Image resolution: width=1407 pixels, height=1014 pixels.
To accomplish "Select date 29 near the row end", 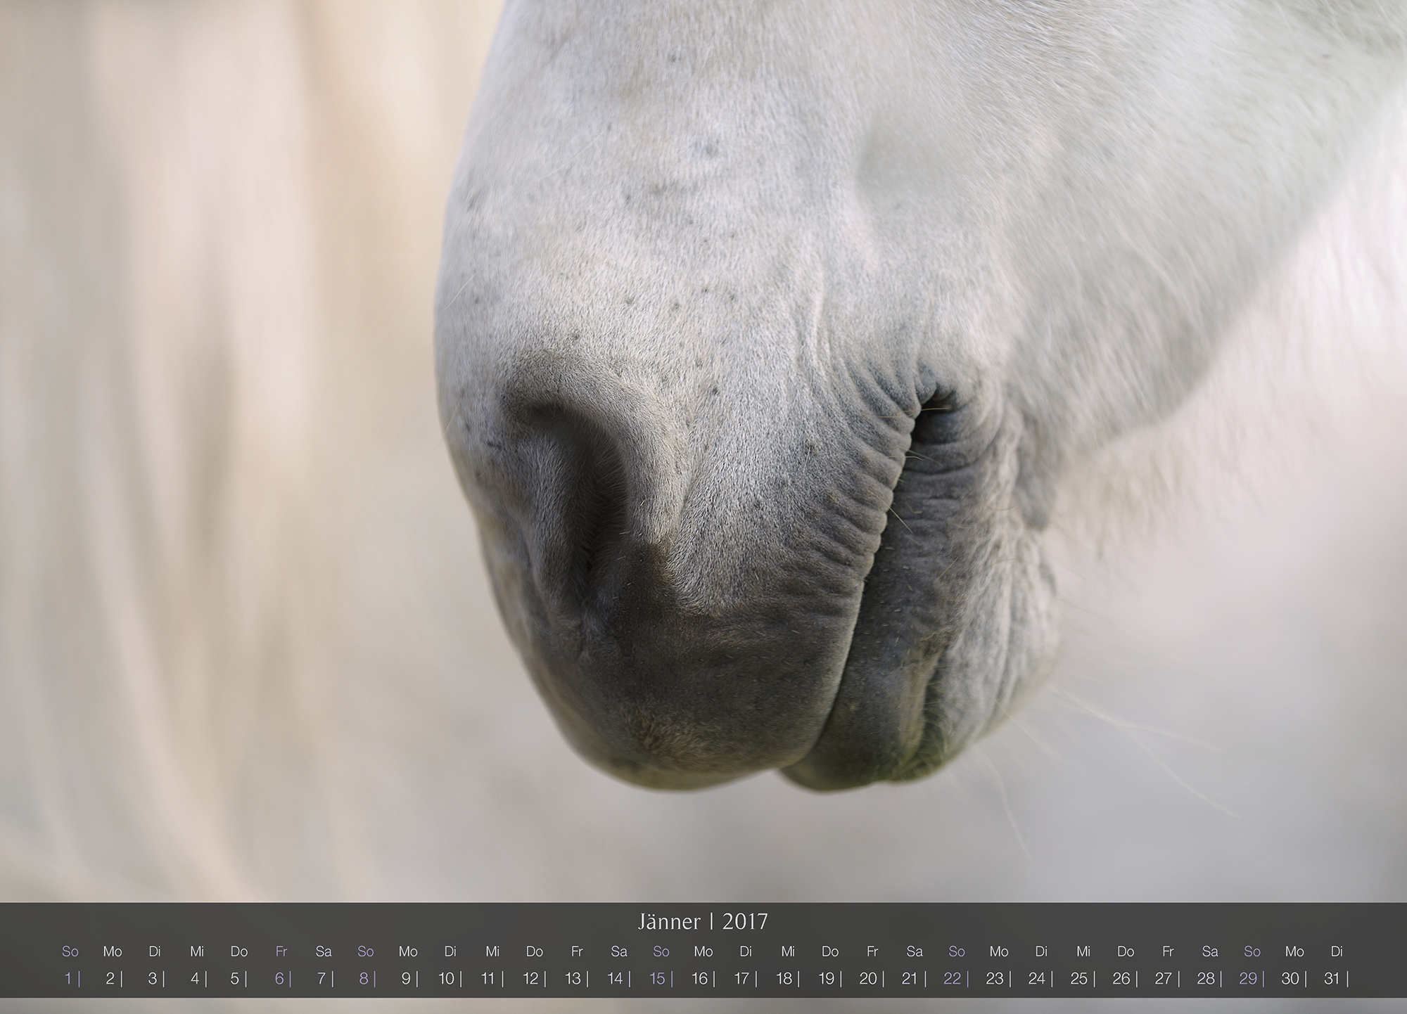I will coord(1247,978).
